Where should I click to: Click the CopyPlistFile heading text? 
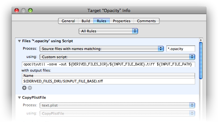click(x=34, y=97)
